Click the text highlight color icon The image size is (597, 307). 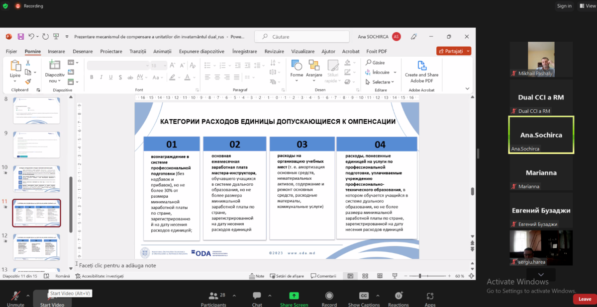coord(172,77)
